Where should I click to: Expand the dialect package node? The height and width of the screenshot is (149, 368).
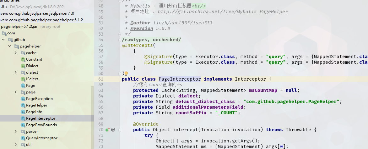point(16,72)
